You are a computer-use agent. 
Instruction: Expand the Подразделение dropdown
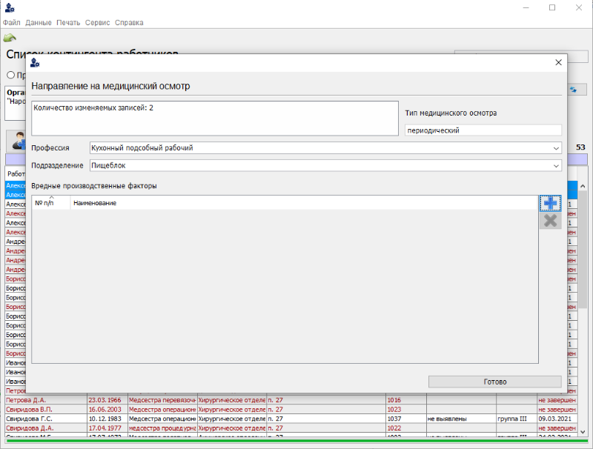tap(556, 165)
